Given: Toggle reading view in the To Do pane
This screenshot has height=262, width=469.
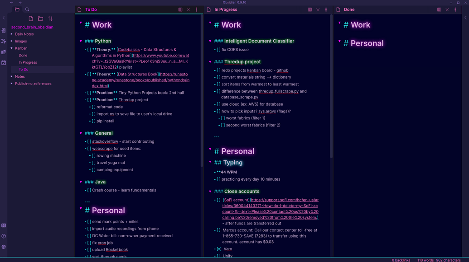Looking at the screenshot, I should (x=180, y=9).
